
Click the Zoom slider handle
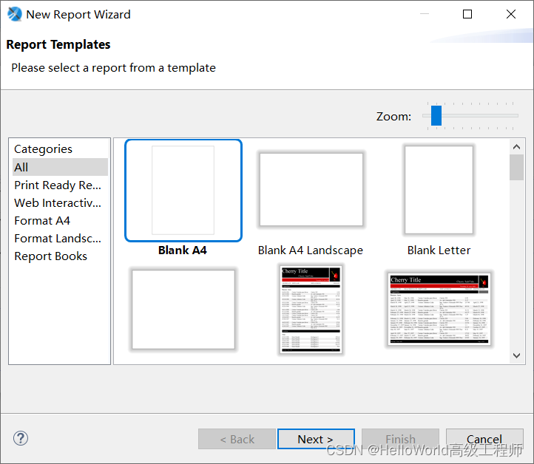436,116
